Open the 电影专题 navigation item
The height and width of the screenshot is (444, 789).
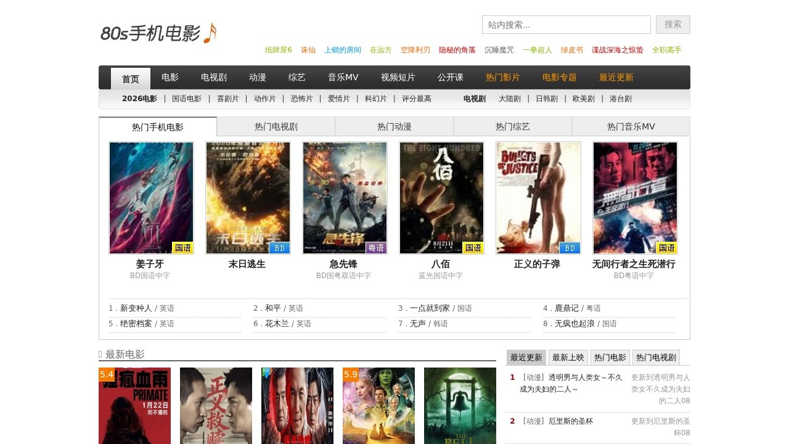pyautogui.click(x=560, y=78)
